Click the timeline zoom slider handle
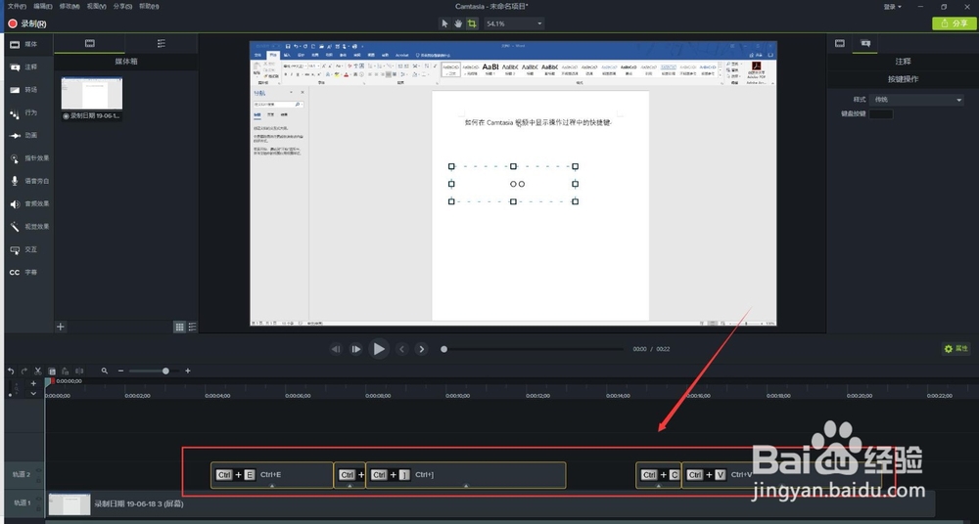The width and height of the screenshot is (979, 524). [165, 371]
